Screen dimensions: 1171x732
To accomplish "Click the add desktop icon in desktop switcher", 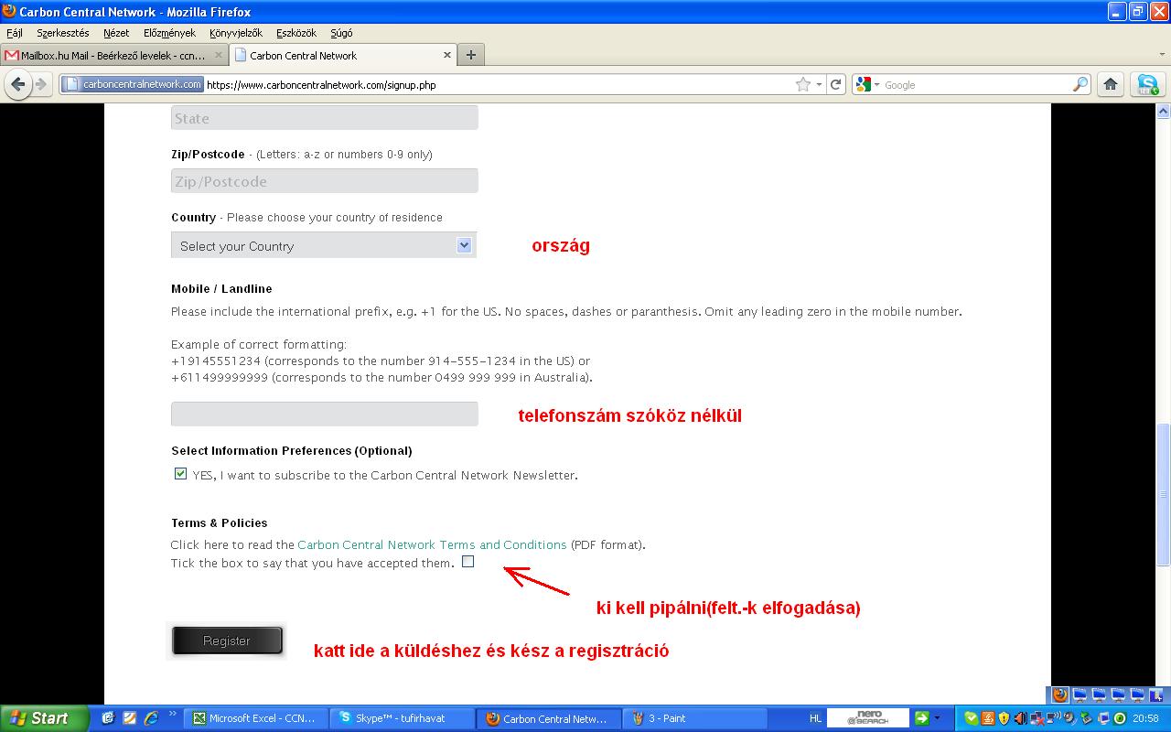I will (x=1157, y=695).
